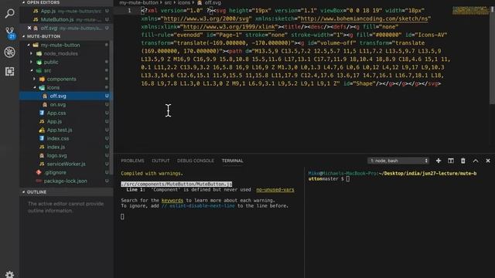495x278 pixels.
Task: Open MuteButton.js in open editors list
Action: [x=67, y=19]
